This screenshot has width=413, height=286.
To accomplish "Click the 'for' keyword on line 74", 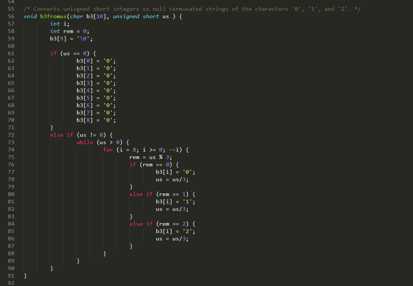I will coord(108,150).
